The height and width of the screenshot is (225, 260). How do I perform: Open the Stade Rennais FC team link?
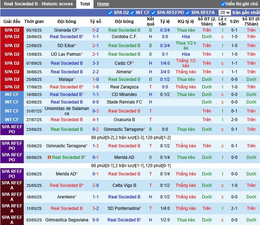click(124, 102)
